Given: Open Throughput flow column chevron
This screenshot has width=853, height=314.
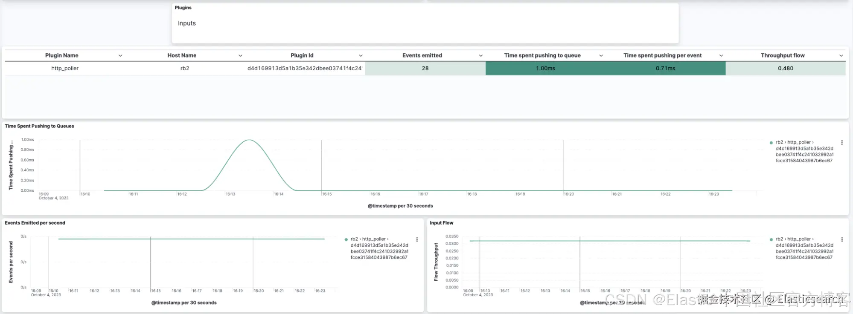Looking at the screenshot, I should pos(841,55).
